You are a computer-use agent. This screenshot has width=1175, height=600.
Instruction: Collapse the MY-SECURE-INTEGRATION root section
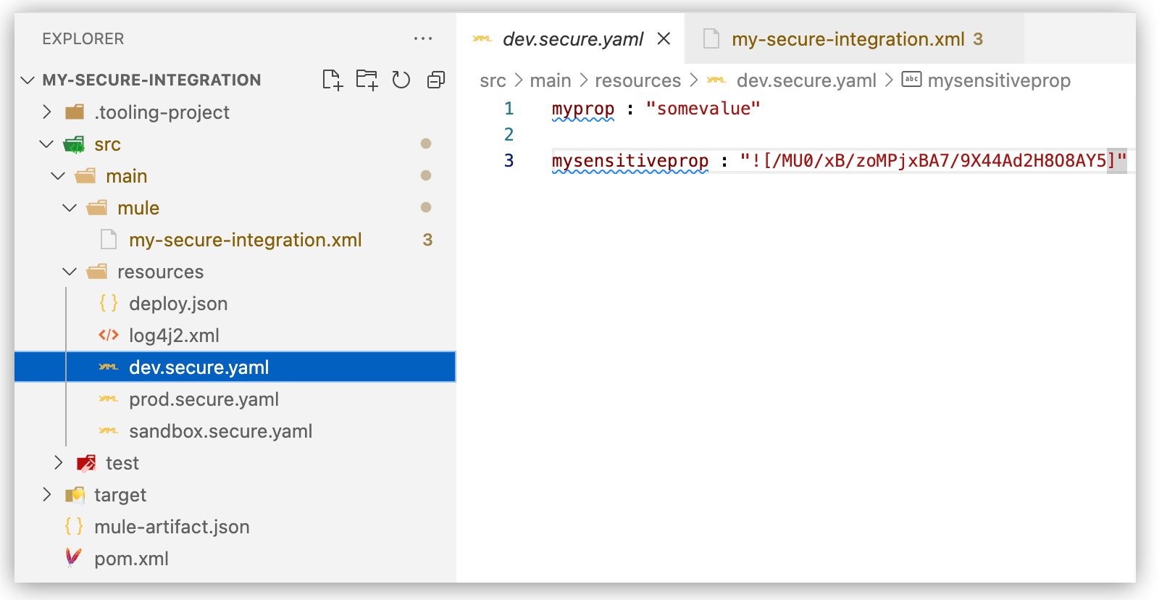(28, 80)
